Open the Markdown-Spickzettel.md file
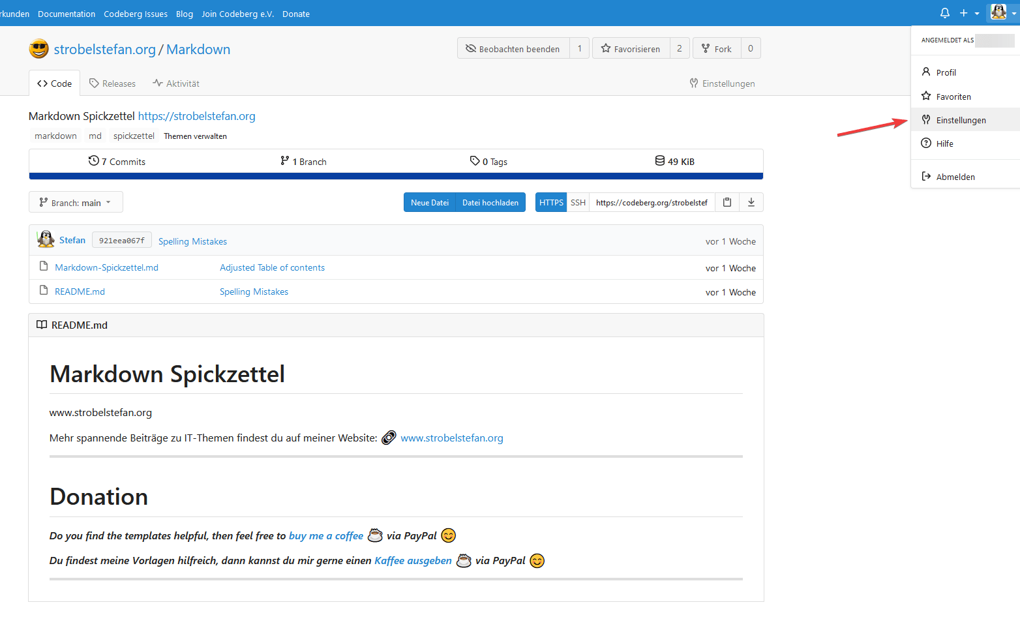Image resolution: width=1020 pixels, height=628 pixels. pos(106,268)
